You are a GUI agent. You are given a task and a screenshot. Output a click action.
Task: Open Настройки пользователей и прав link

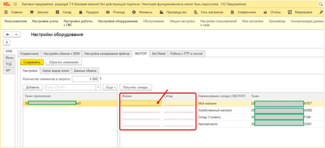tap(218, 23)
